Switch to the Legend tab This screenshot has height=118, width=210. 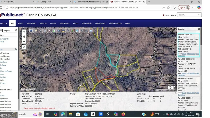pos(7,31)
